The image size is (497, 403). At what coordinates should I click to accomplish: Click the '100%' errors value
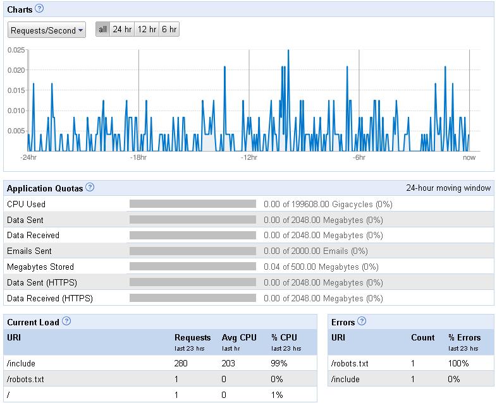(458, 363)
